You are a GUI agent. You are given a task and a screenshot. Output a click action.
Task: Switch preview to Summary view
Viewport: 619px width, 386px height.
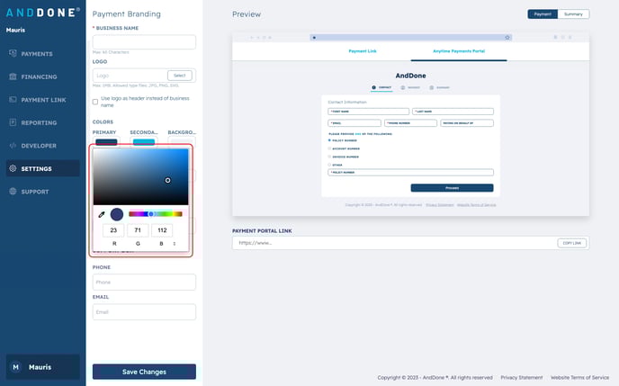tap(573, 14)
